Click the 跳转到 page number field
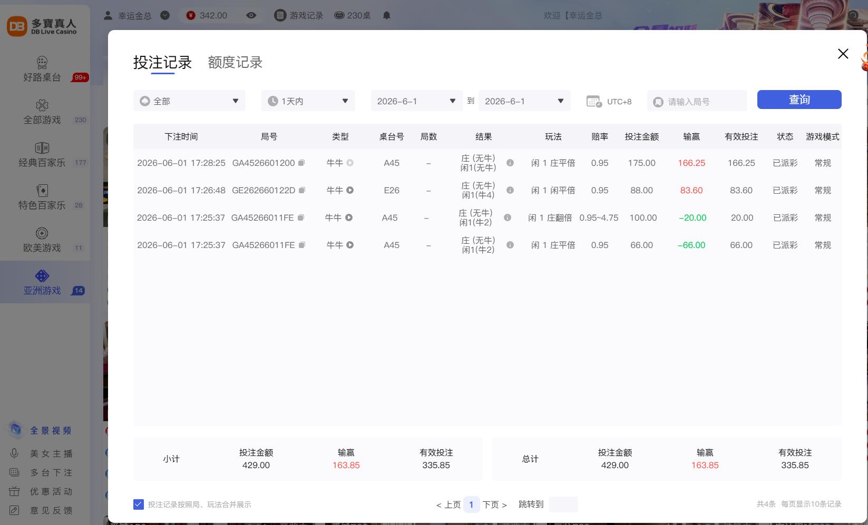 [x=563, y=504]
